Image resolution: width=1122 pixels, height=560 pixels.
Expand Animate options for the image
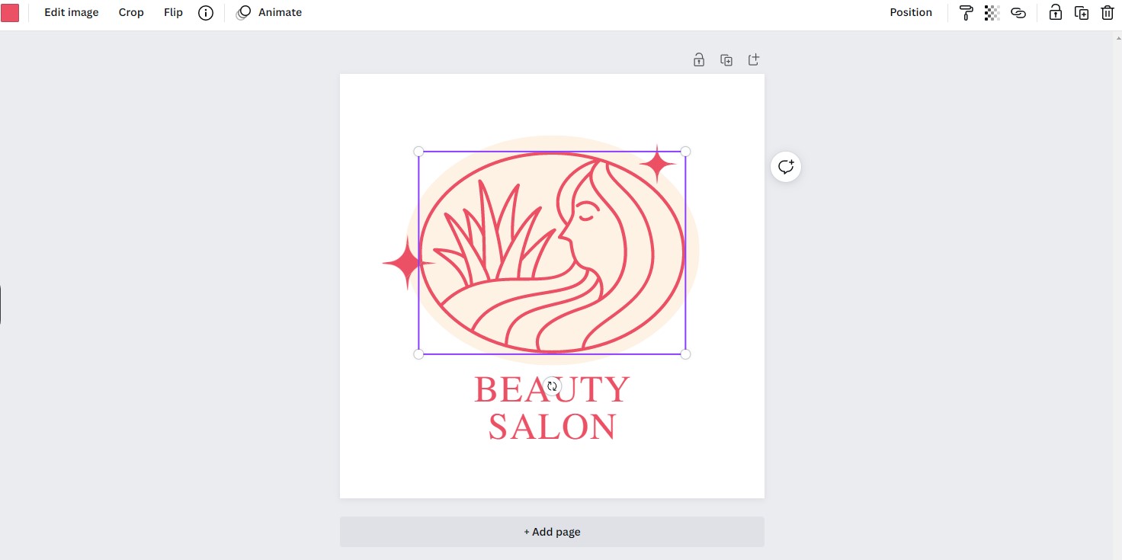(269, 12)
